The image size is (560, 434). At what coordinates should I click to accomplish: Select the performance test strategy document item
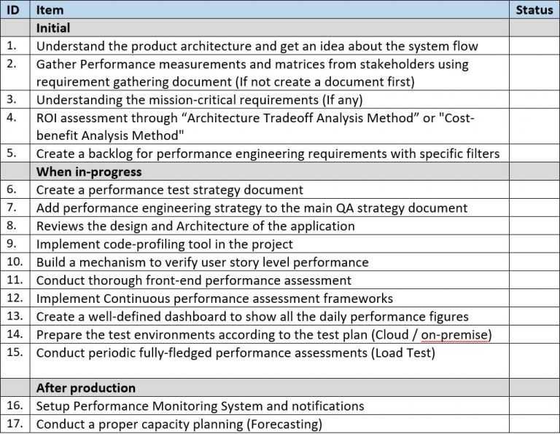[x=169, y=190]
